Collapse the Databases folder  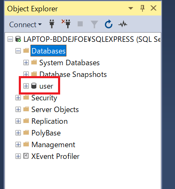[18, 51]
